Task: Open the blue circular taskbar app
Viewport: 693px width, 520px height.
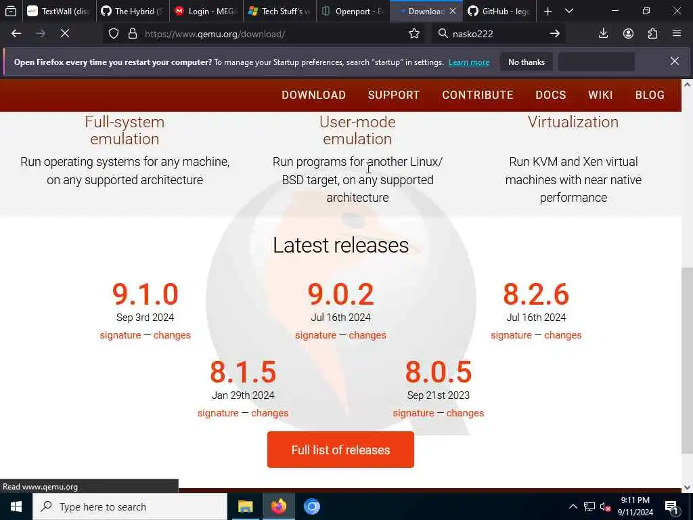Action: click(311, 506)
